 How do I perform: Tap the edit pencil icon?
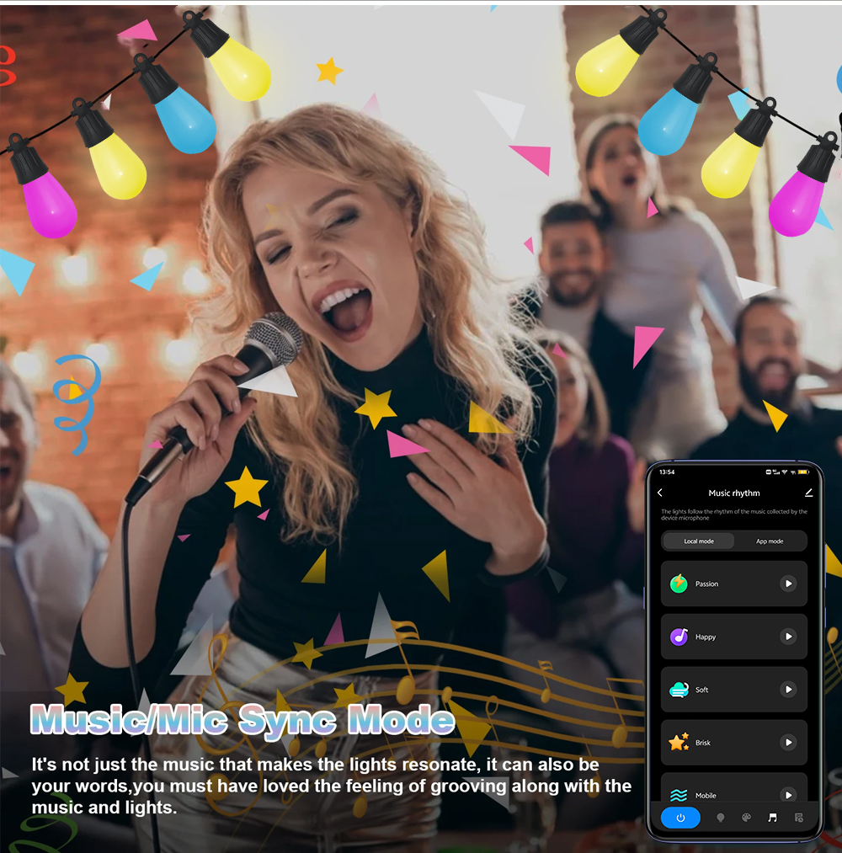(x=808, y=493)
